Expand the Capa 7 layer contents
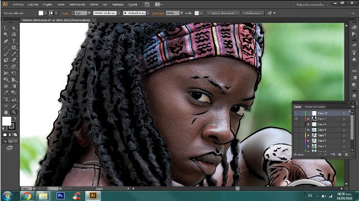 pyautogui.click(x=309, y=135)
